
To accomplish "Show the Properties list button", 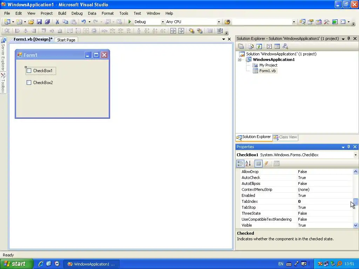I will pyautogui.click(x=258, y=164).
